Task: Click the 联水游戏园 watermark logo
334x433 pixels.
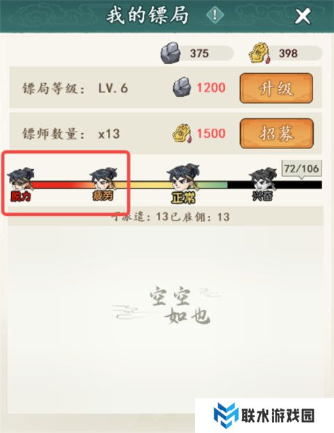Action: coord(264,416)
